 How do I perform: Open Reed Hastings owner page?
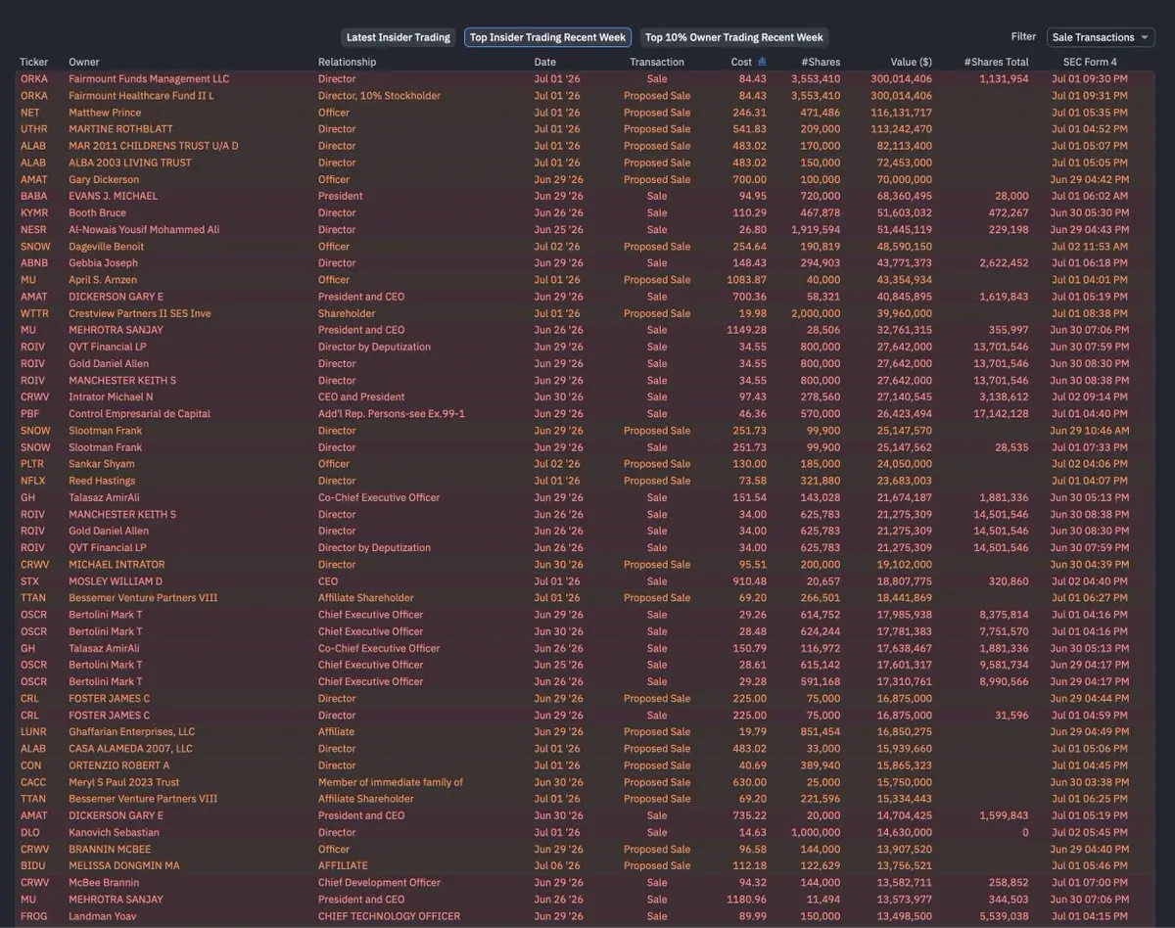(102, 481)
